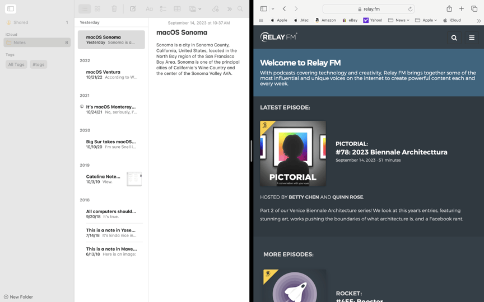Click New Folder in Notes

click(x=18, y=297)
